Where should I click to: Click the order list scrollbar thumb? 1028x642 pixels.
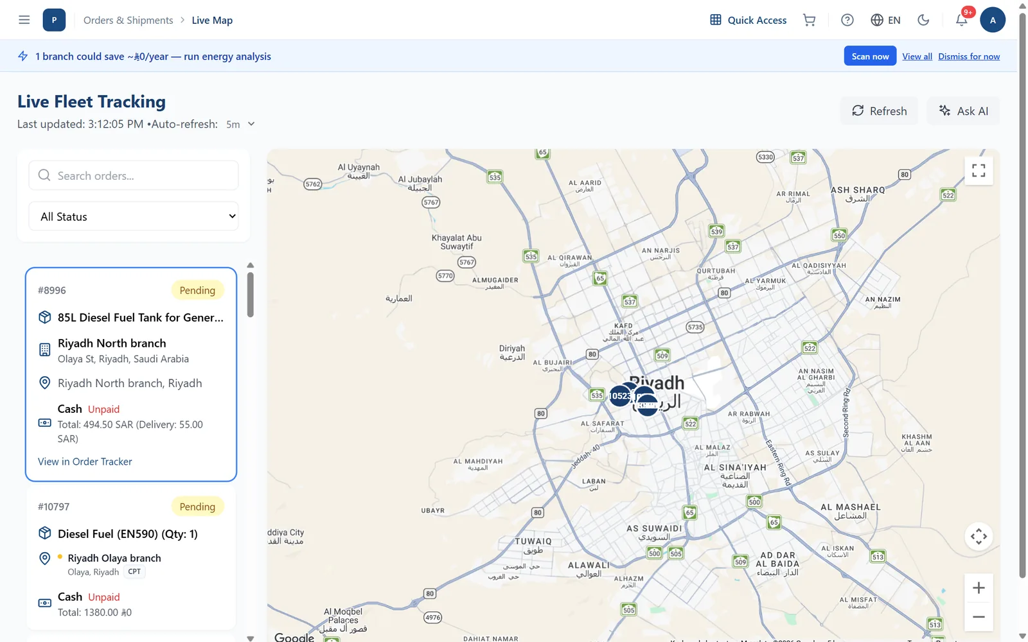click(251, 295)
